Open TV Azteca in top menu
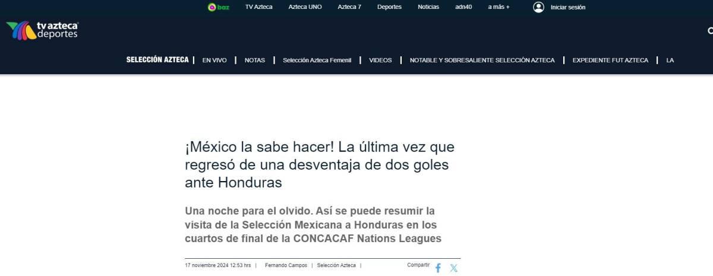The height and width of the screenshot is (276, 713). (x=258, y=7)
